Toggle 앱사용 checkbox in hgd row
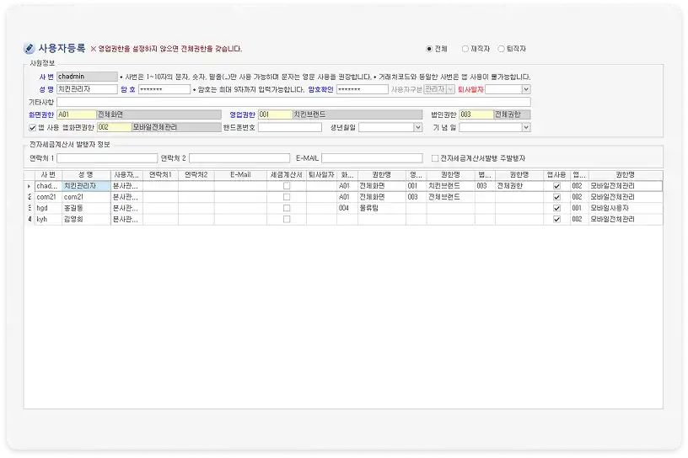Viewport: 688px width, 458px height. pyautogui.click(x=556, y=208)
